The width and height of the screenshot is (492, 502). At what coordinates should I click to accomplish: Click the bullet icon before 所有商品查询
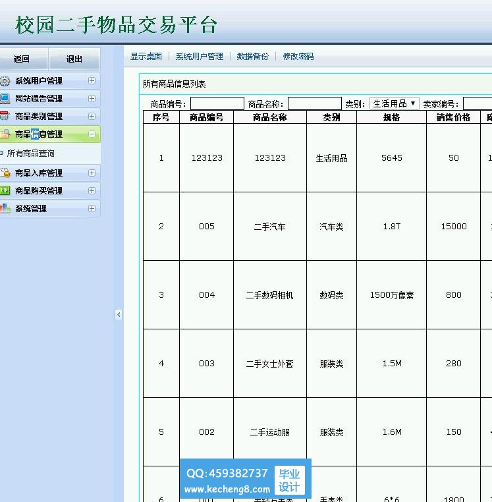pos(1,153)
